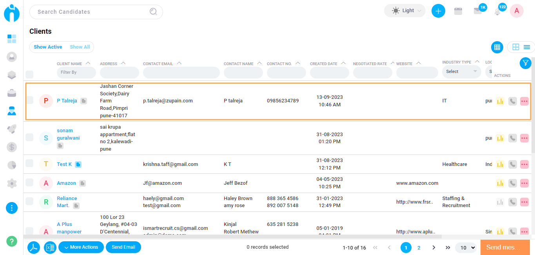Image resolution: width=535 pixels, height=255 pixels.
Task: Click the blue plus add button
Action: click(438, 11)
